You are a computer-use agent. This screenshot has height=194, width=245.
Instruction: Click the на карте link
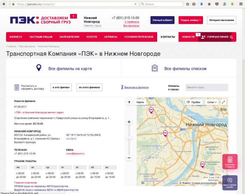pyautogui.click(x=71, y=138)
